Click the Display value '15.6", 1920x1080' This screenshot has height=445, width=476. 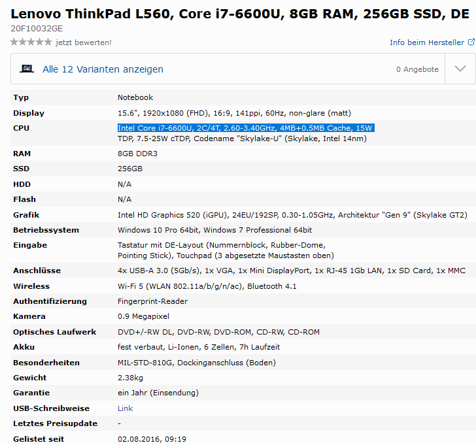click(x=150, y=113)
